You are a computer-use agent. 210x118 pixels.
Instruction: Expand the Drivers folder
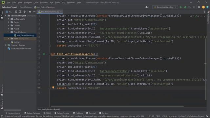9,26
